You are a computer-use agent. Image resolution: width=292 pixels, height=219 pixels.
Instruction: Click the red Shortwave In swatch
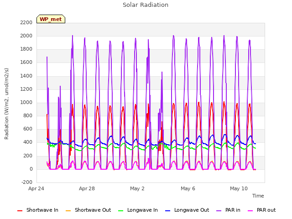[x=20, y=211]
